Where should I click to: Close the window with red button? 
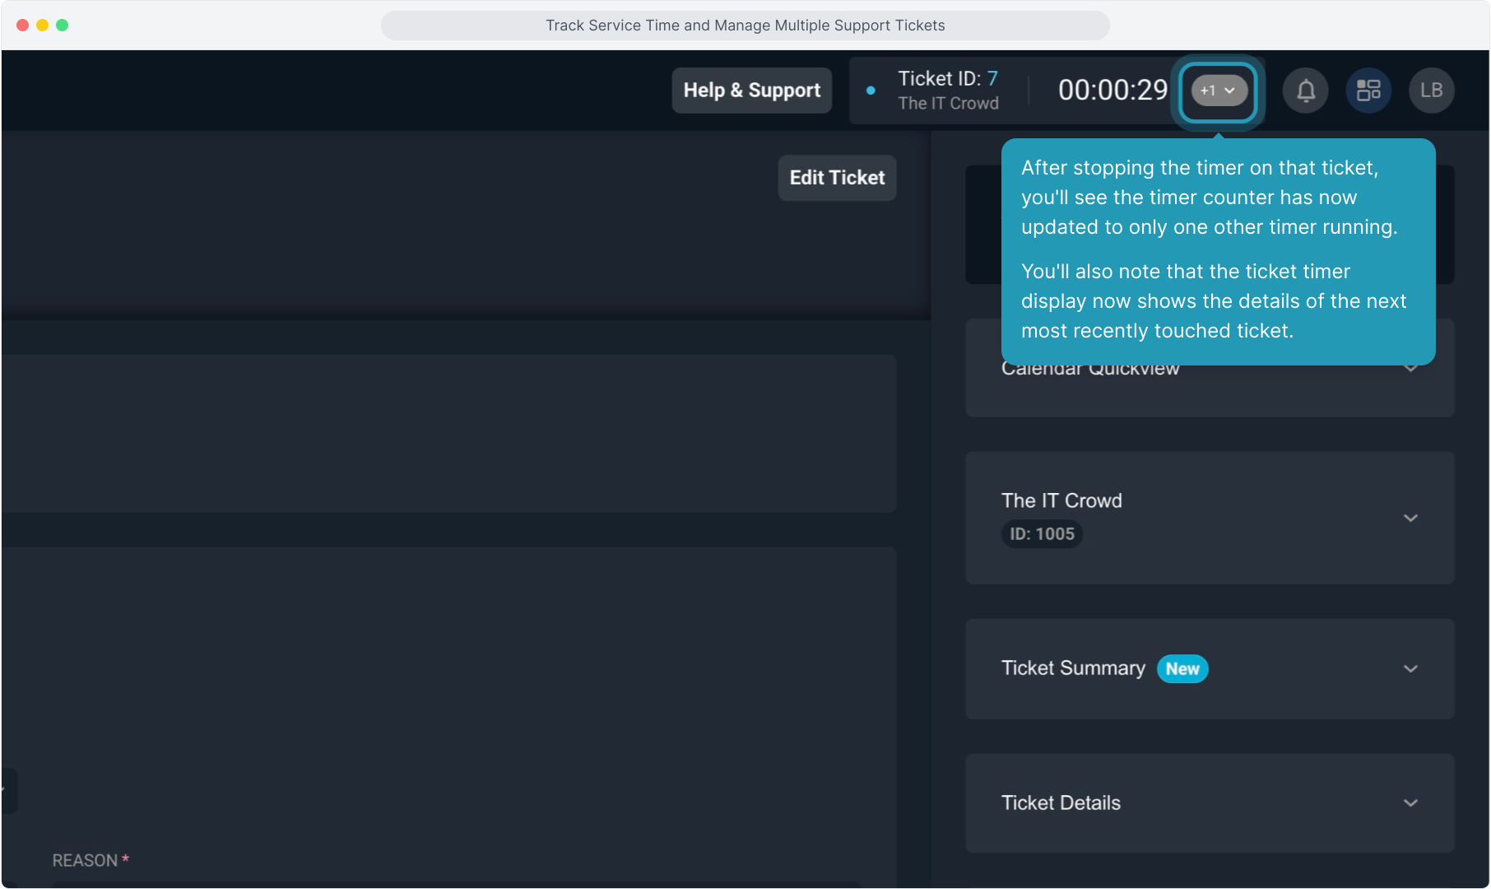pyautogui.click(x=22, y=26)
